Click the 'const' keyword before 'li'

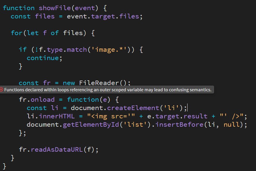click(37, 108)
